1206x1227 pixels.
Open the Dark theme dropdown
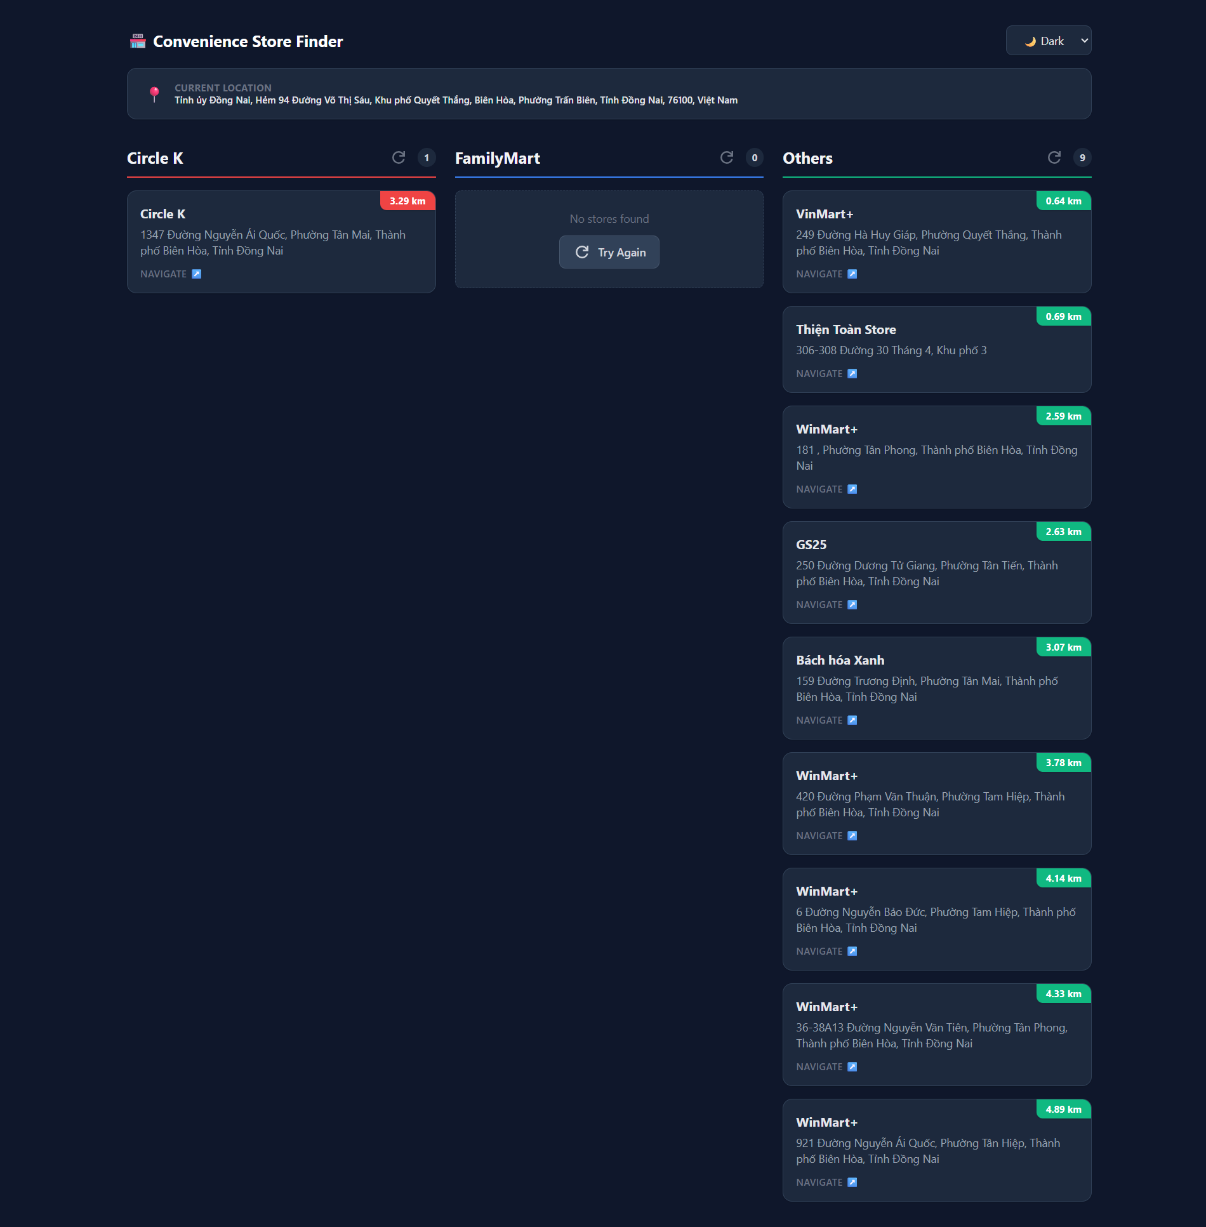coord(1048,41)
